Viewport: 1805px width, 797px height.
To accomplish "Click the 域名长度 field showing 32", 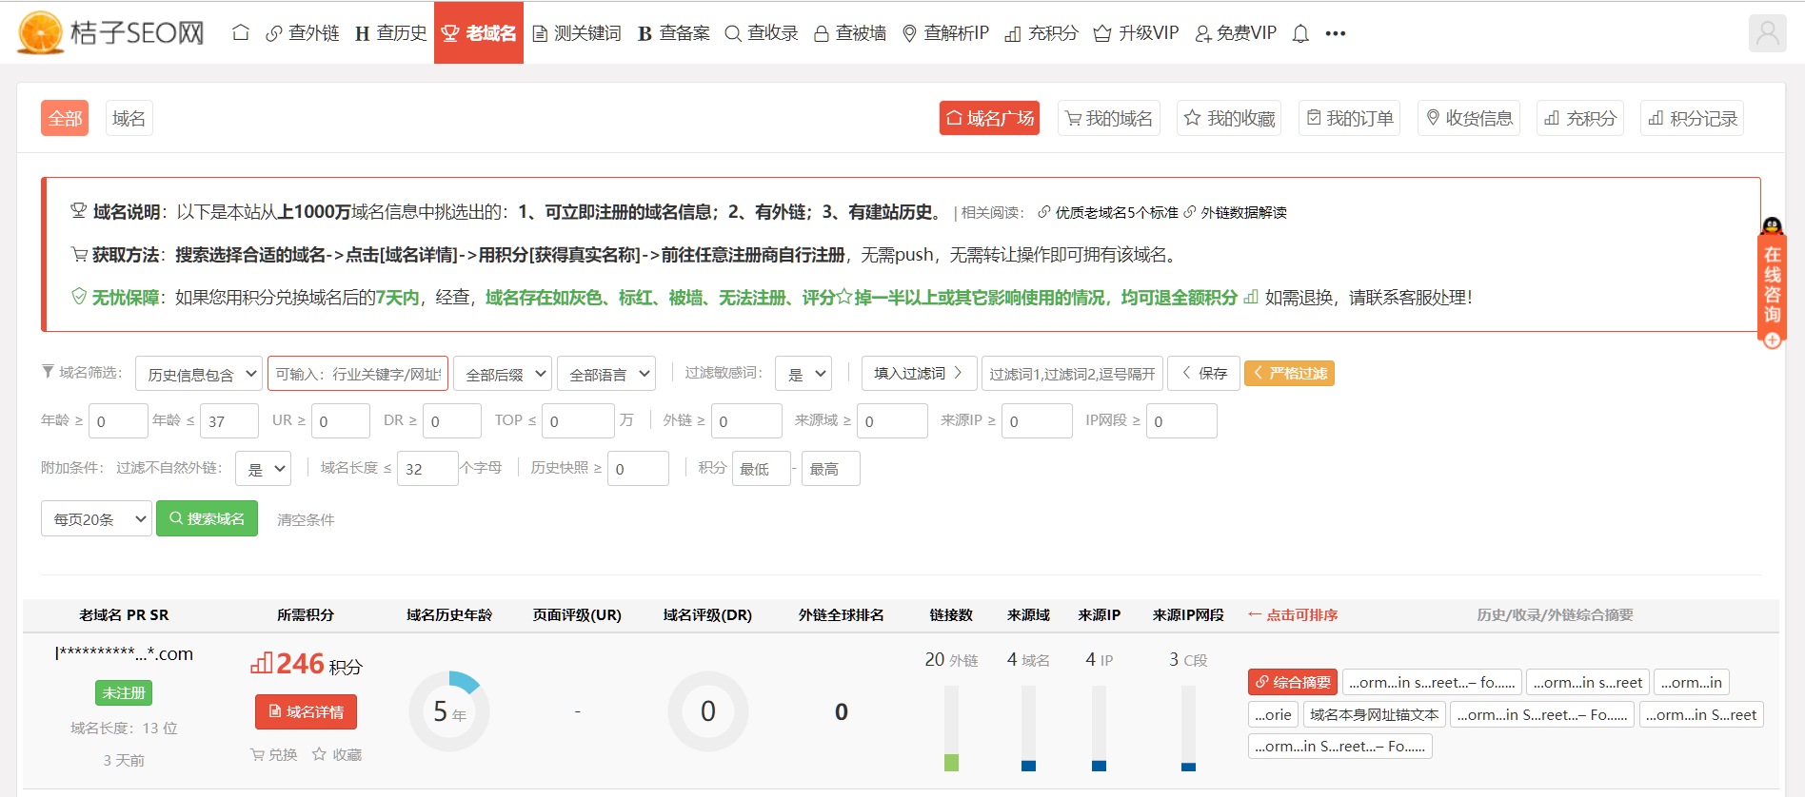I will pos(427,469).
